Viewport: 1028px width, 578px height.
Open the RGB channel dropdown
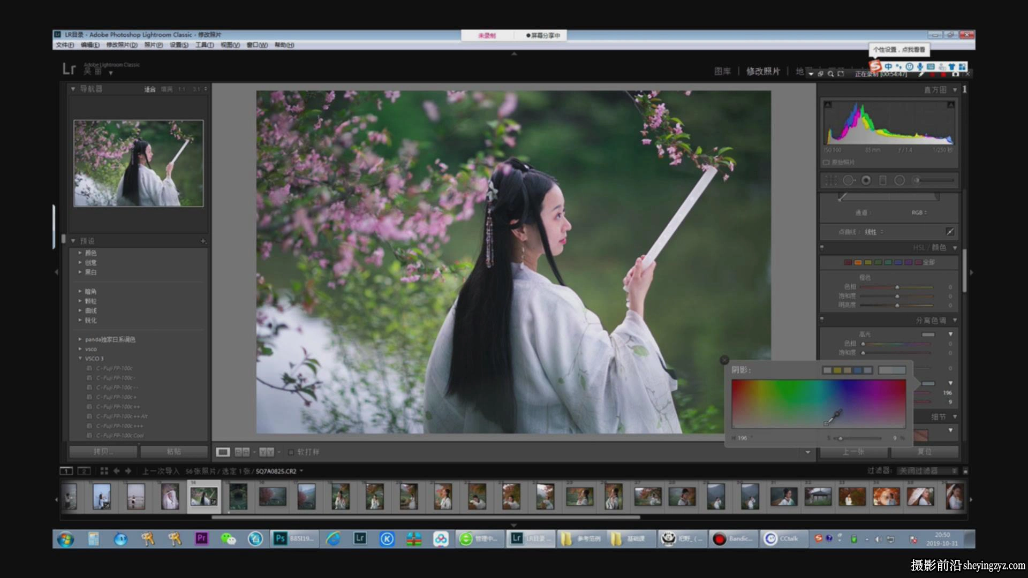919,212
